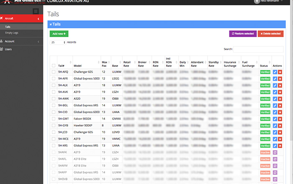Delete the 9H-XRS row using red X icon
Image resolution: width=293 pixels, height=184 pixels.
point(280,145)
